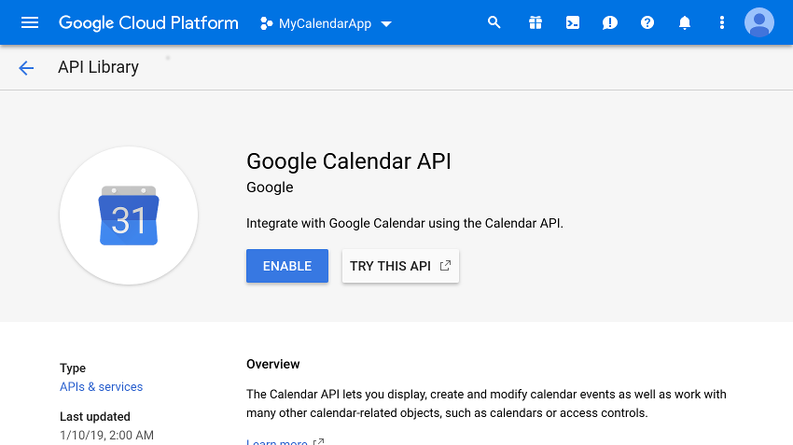The width and height of the screenshot is (793, 445).
Task: Click the Overview heading
Action: pos(273,364)
